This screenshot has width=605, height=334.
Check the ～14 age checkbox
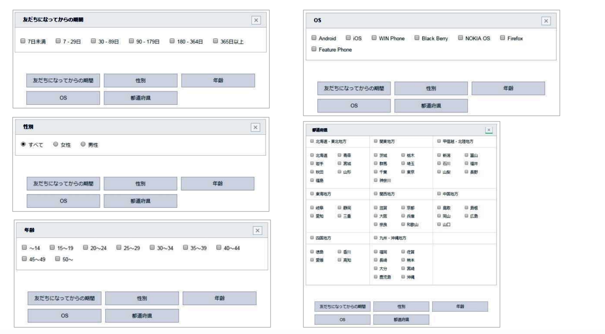tap(24, 247)
